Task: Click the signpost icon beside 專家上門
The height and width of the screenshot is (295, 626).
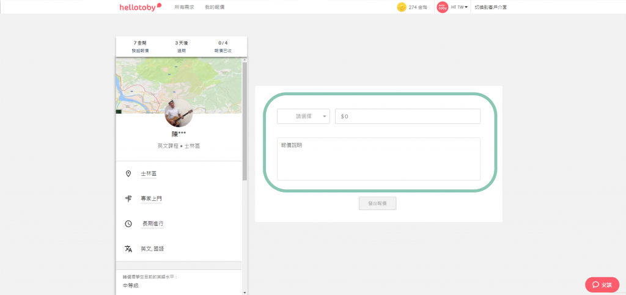Action: pyautogui.click(x=128, y=198)
